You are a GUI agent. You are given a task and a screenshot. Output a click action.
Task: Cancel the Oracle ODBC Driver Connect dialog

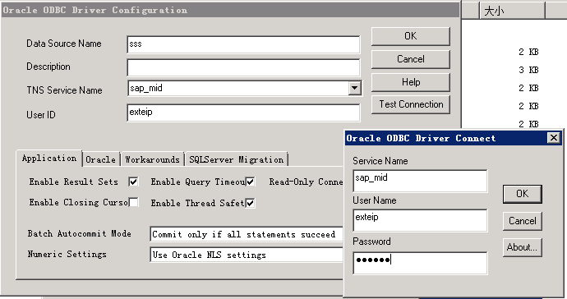pos(522,221)
